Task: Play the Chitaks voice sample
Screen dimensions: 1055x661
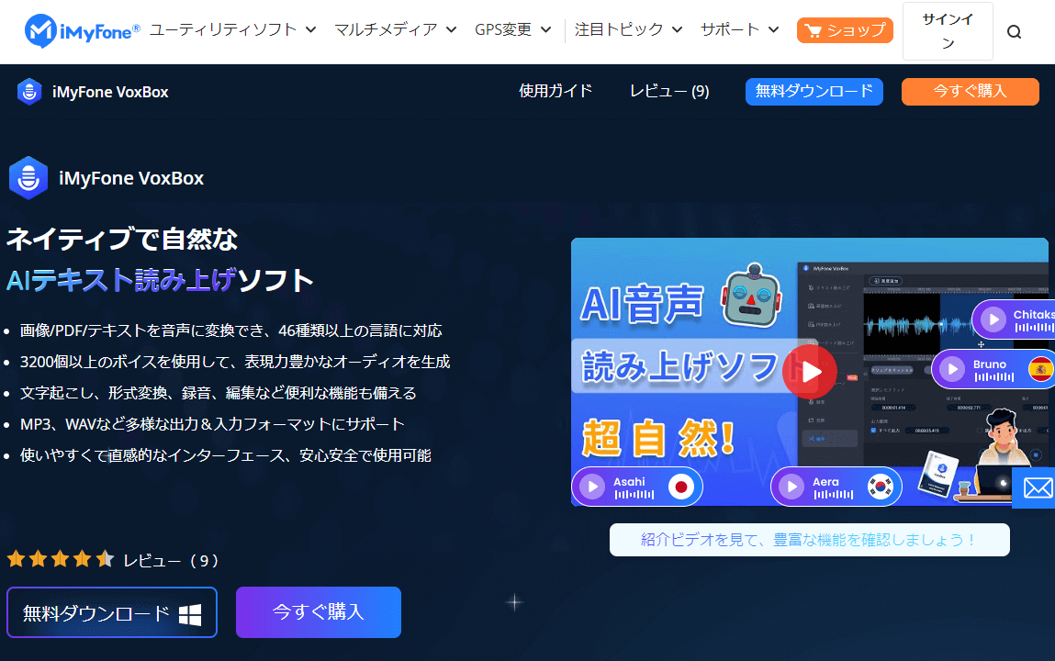Action: coord(993,320)
